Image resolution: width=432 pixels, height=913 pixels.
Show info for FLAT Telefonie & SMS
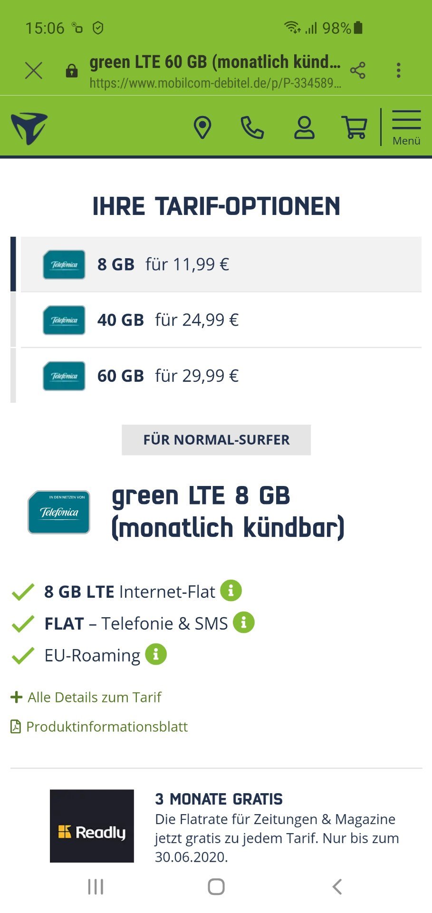(x=244, y=622)
